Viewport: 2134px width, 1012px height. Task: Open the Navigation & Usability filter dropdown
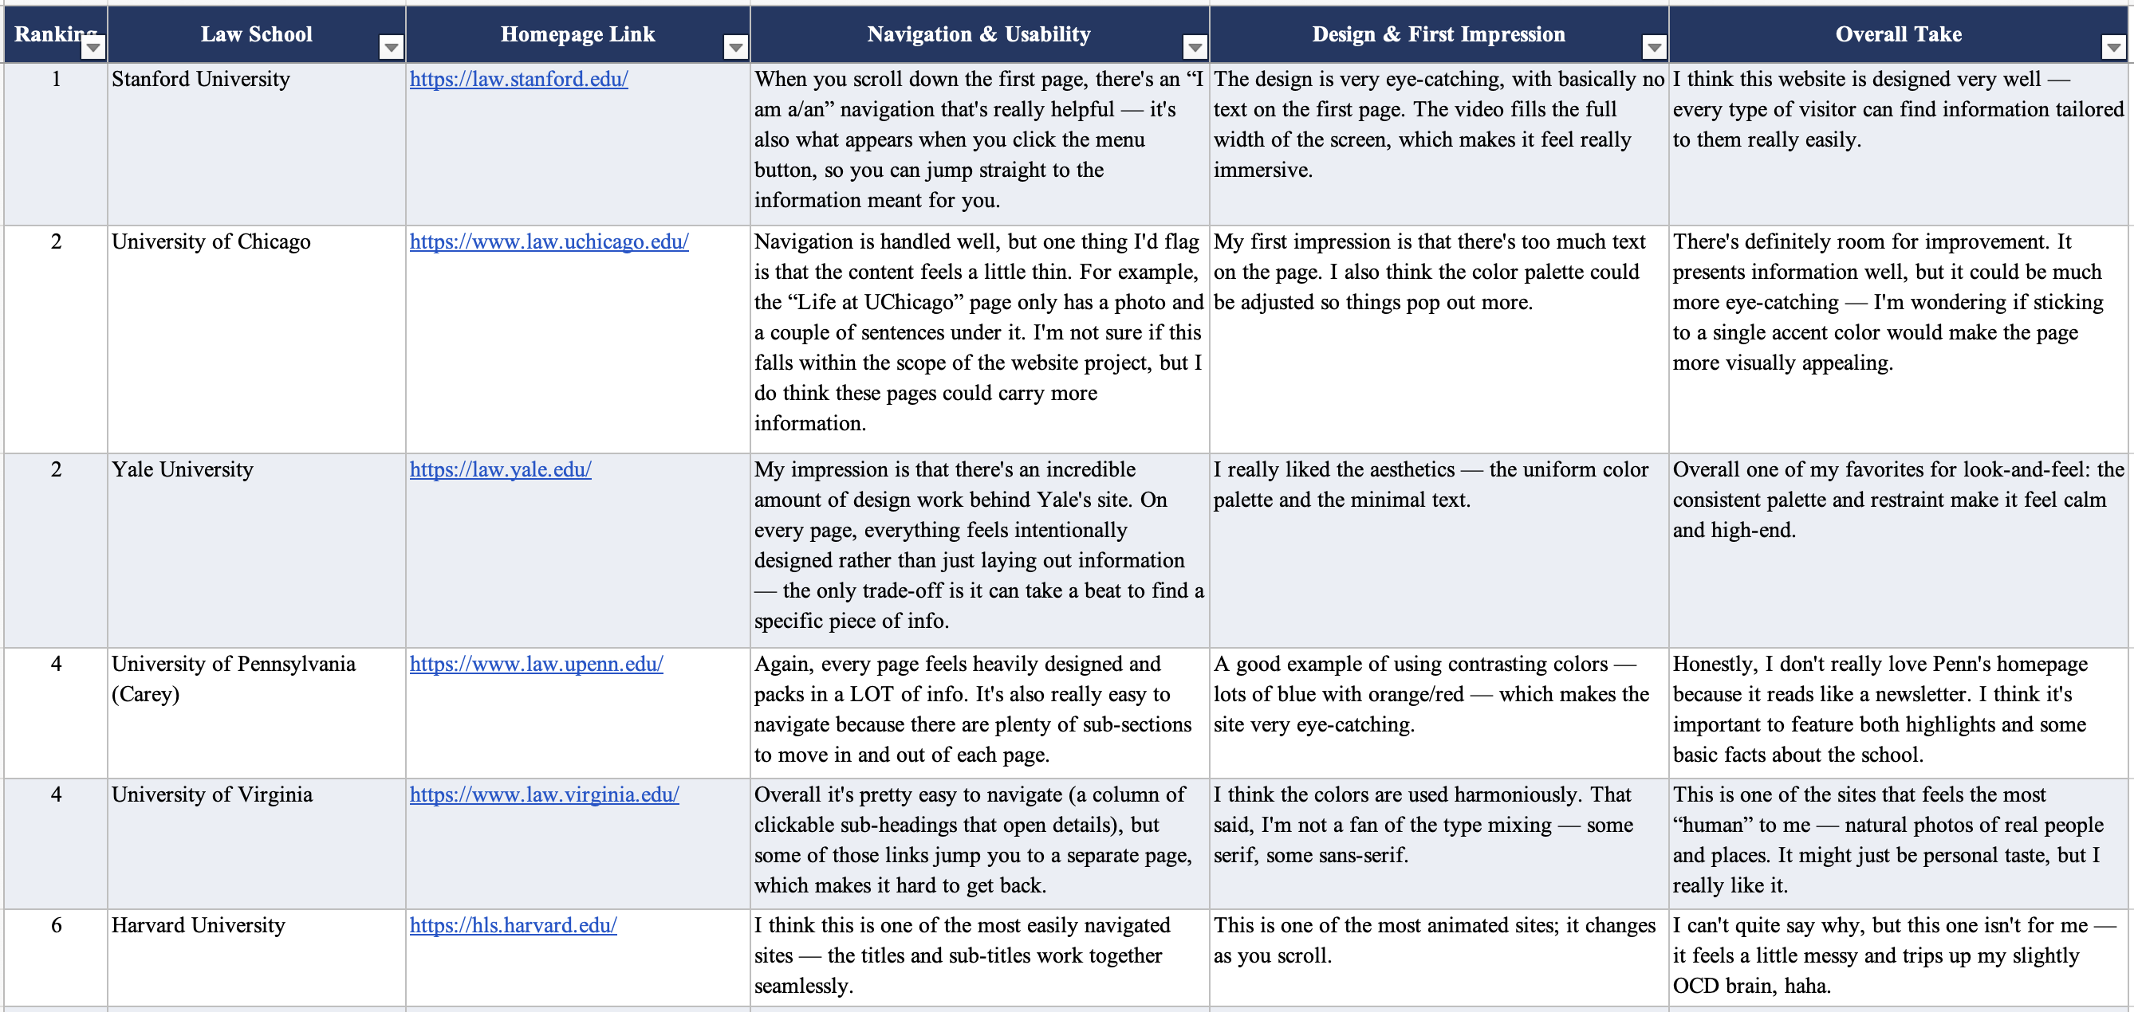click(x=1195, y=47)
